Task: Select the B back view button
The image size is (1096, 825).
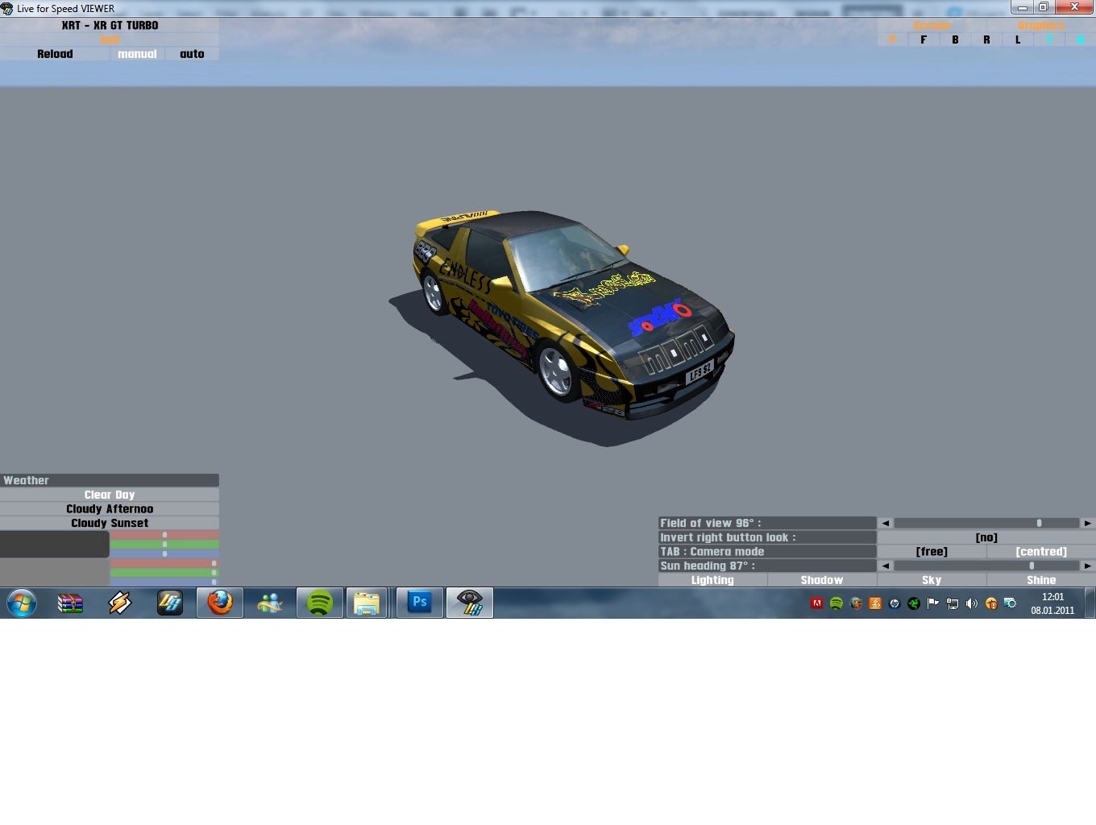Action: pyautogui.click(x=955, y=39)
